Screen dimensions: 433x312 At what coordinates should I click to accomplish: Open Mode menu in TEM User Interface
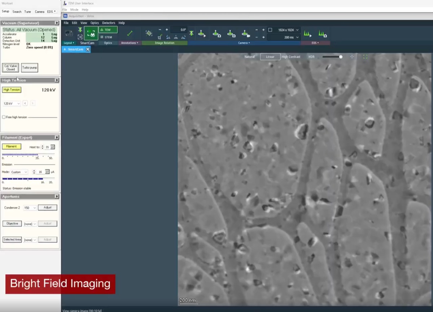tap(74, 10)
